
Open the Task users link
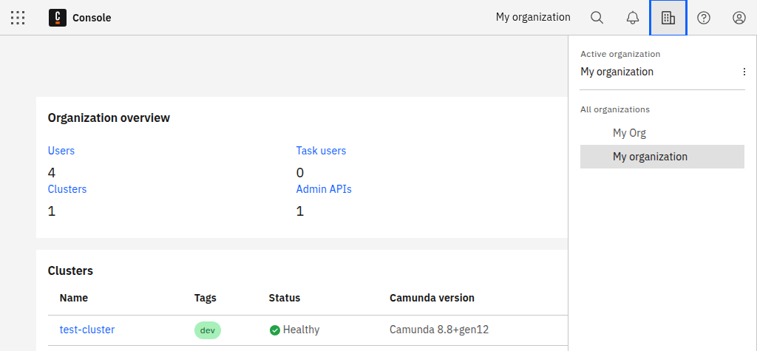coord(321,151)
